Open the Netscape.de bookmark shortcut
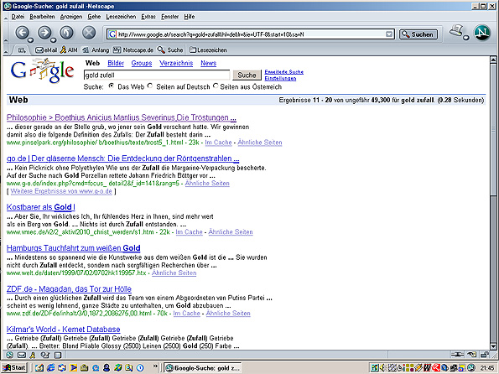This screenshot has height=374, width=499. pos(133,50)
